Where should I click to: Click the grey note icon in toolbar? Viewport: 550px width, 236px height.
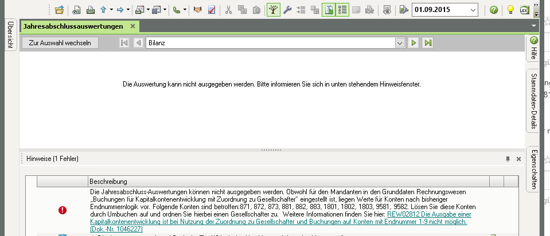coord(356,10)
